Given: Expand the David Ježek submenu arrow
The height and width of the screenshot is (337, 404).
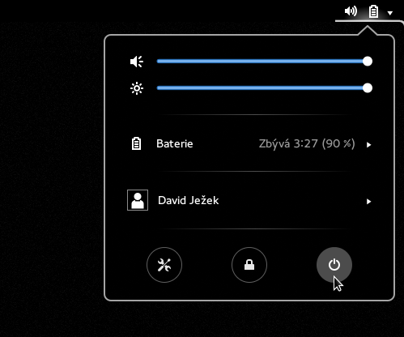Looking at the screenshot, I should click(x=369, y=202).
